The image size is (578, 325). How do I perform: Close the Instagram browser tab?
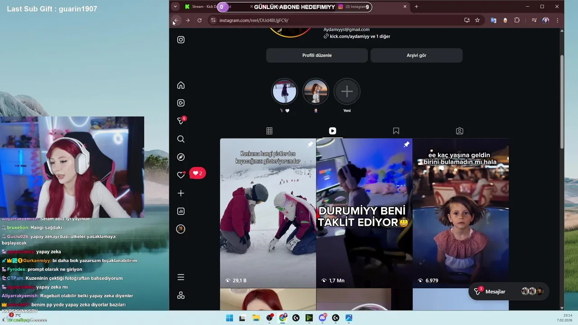[x=405, y=7]
